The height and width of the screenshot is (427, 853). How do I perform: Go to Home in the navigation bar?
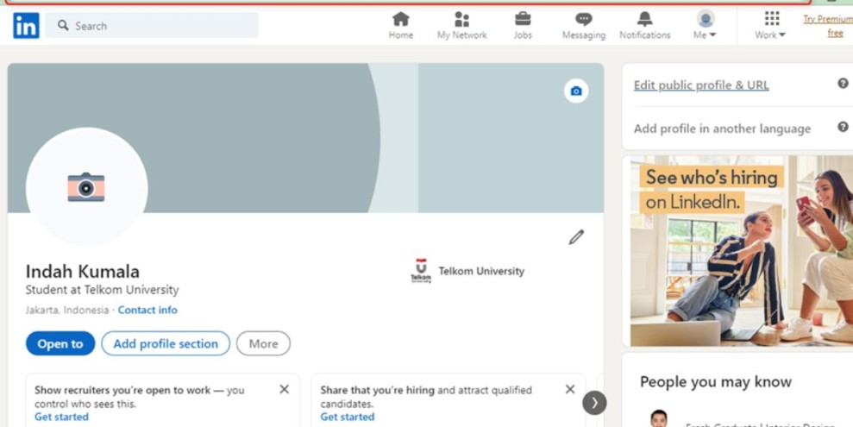click(401, 26)
